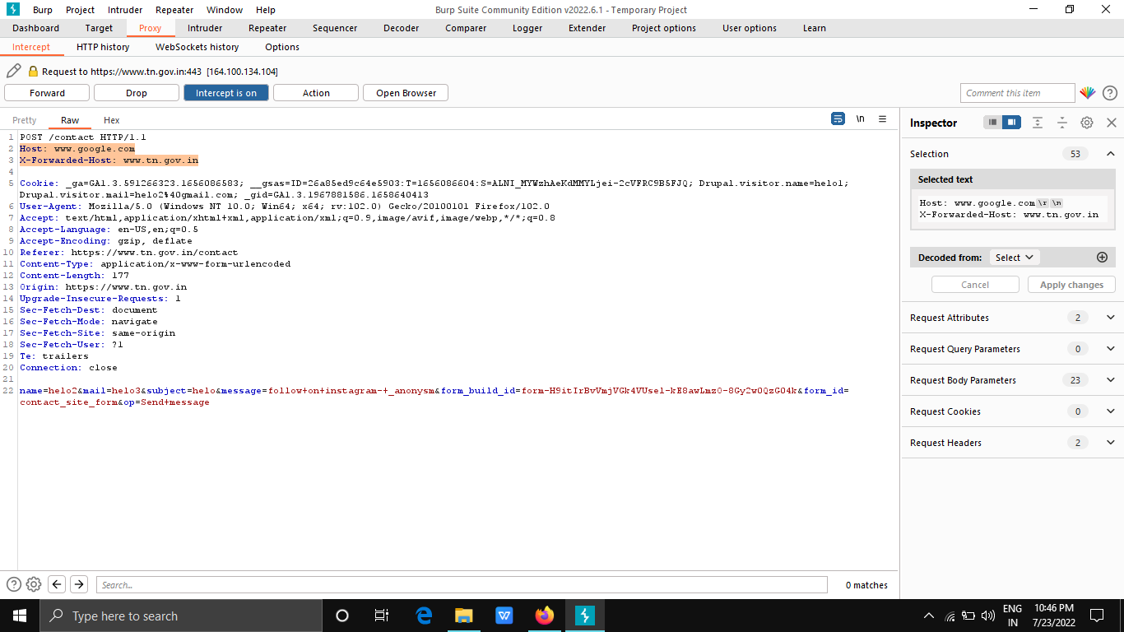
Task: Expand all Inspector sections icon
Action: click(x=1038, y=123)
